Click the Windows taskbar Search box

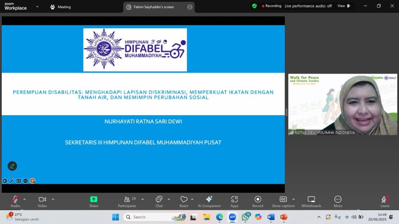pyautogui.click(x=155, y=217)
